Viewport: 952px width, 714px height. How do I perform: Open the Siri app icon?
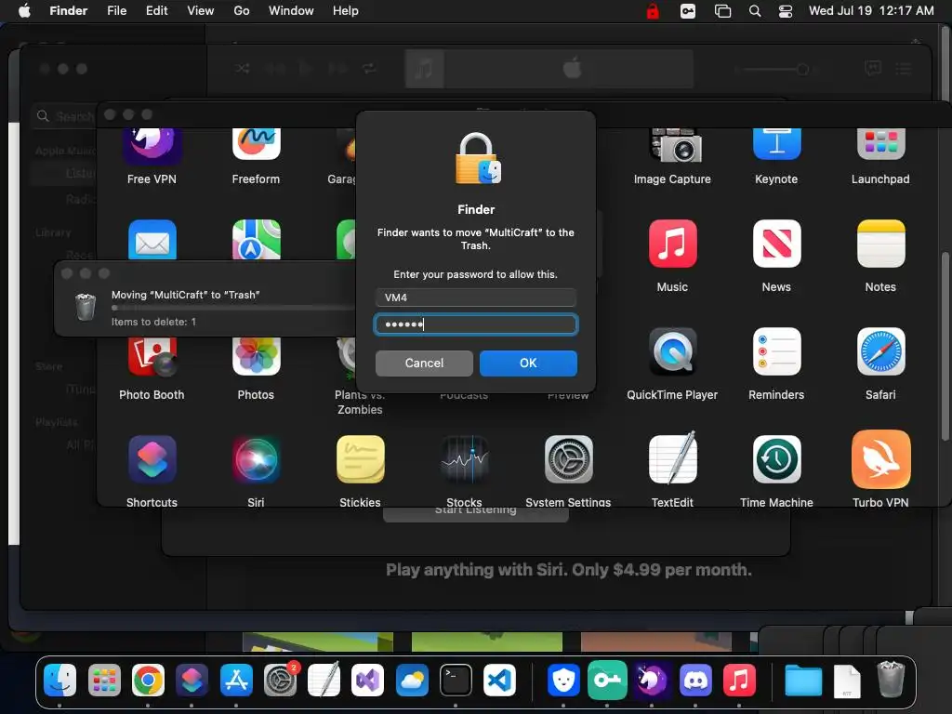click(x=256, y=459)
